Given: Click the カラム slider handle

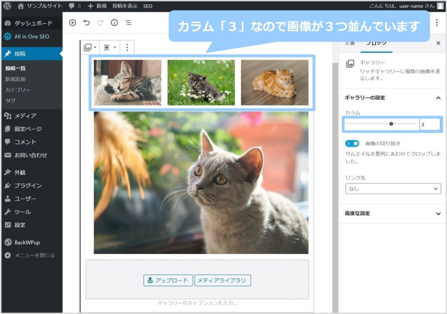Looking at the screenshot, I should [x=391, y=124].
